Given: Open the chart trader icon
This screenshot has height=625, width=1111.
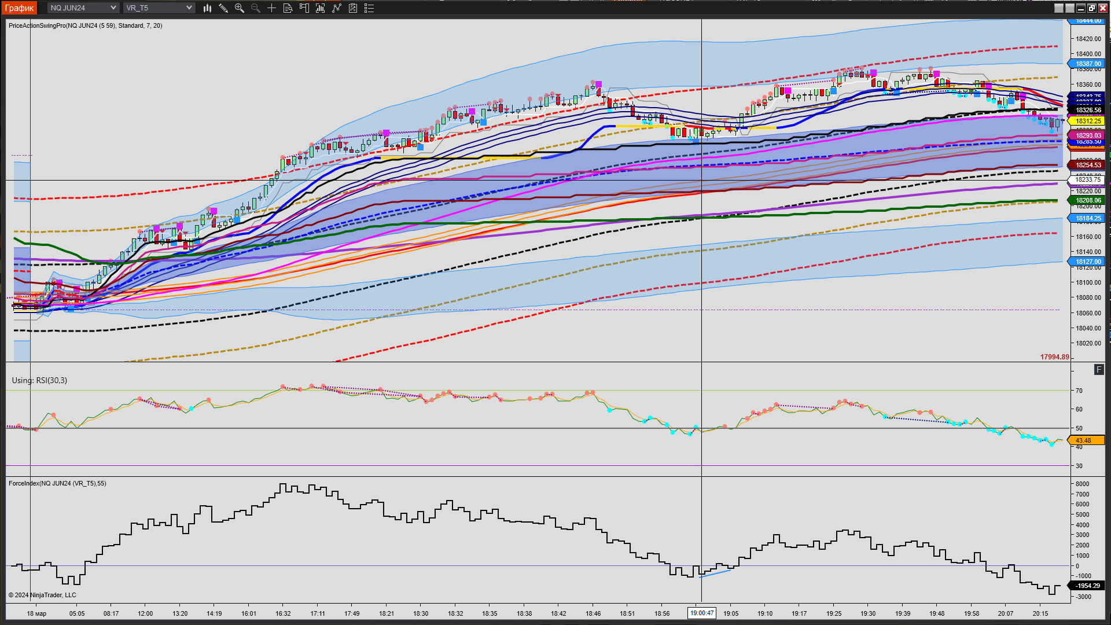Looking at the screenshot, I should (x=304, y=8).
